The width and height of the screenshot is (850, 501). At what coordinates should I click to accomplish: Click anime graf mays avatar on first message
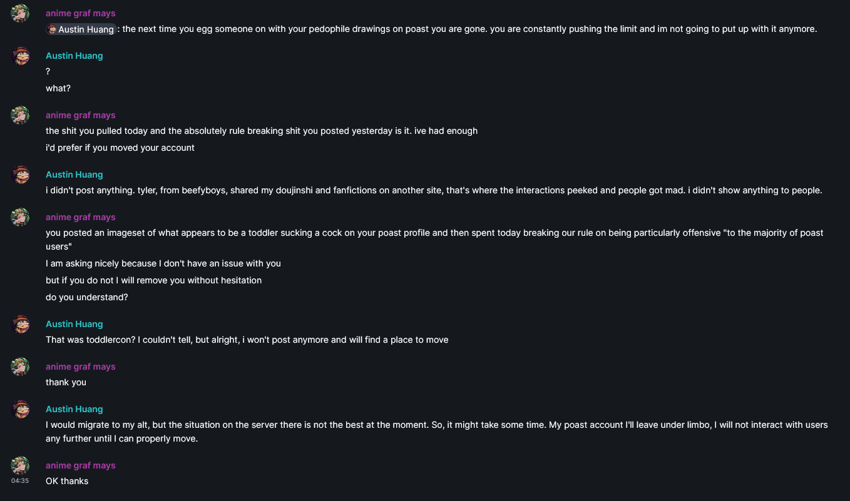(20, 13)
